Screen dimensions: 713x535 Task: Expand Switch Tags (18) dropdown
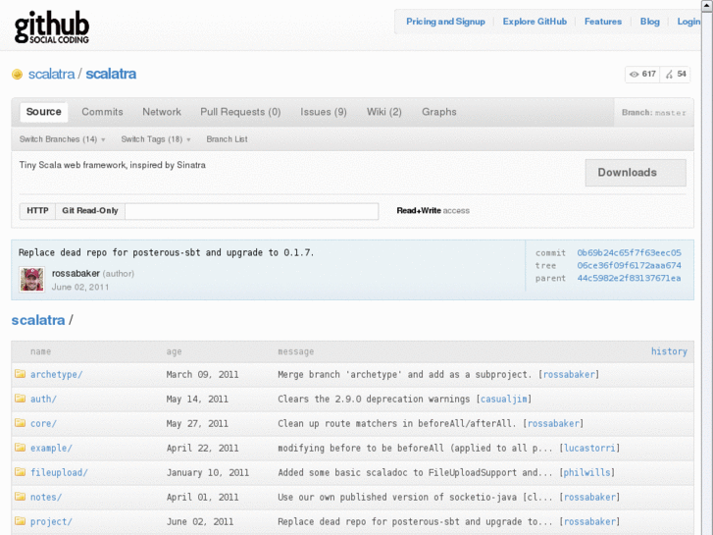click(156, 139)
